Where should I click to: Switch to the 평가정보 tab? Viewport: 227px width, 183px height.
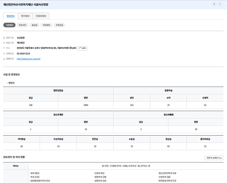(x=25, y=16)
